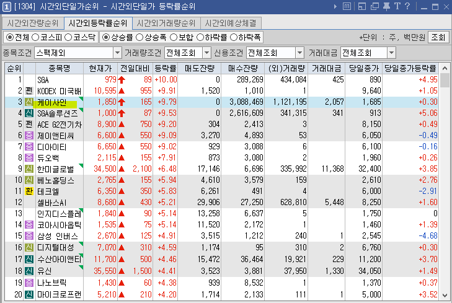Select the highlighted 케이사인 stock name

click(x=52, y=102)
